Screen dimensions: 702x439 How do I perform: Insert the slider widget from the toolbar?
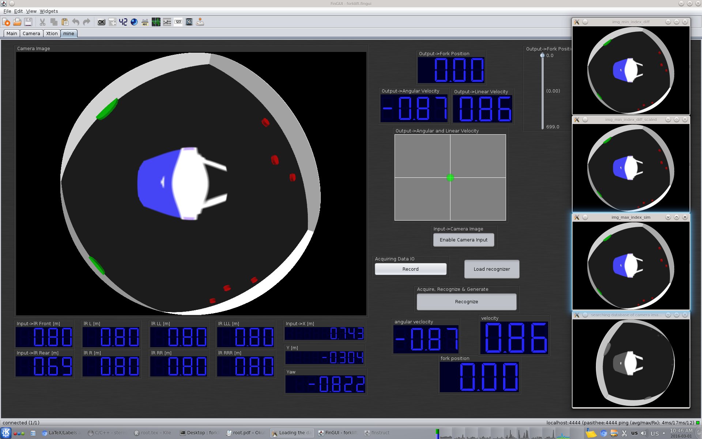coord(167,22)
